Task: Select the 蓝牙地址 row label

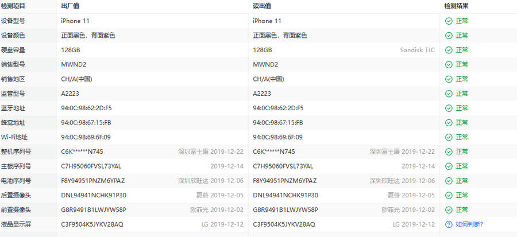Action: (x=13, y=108)
